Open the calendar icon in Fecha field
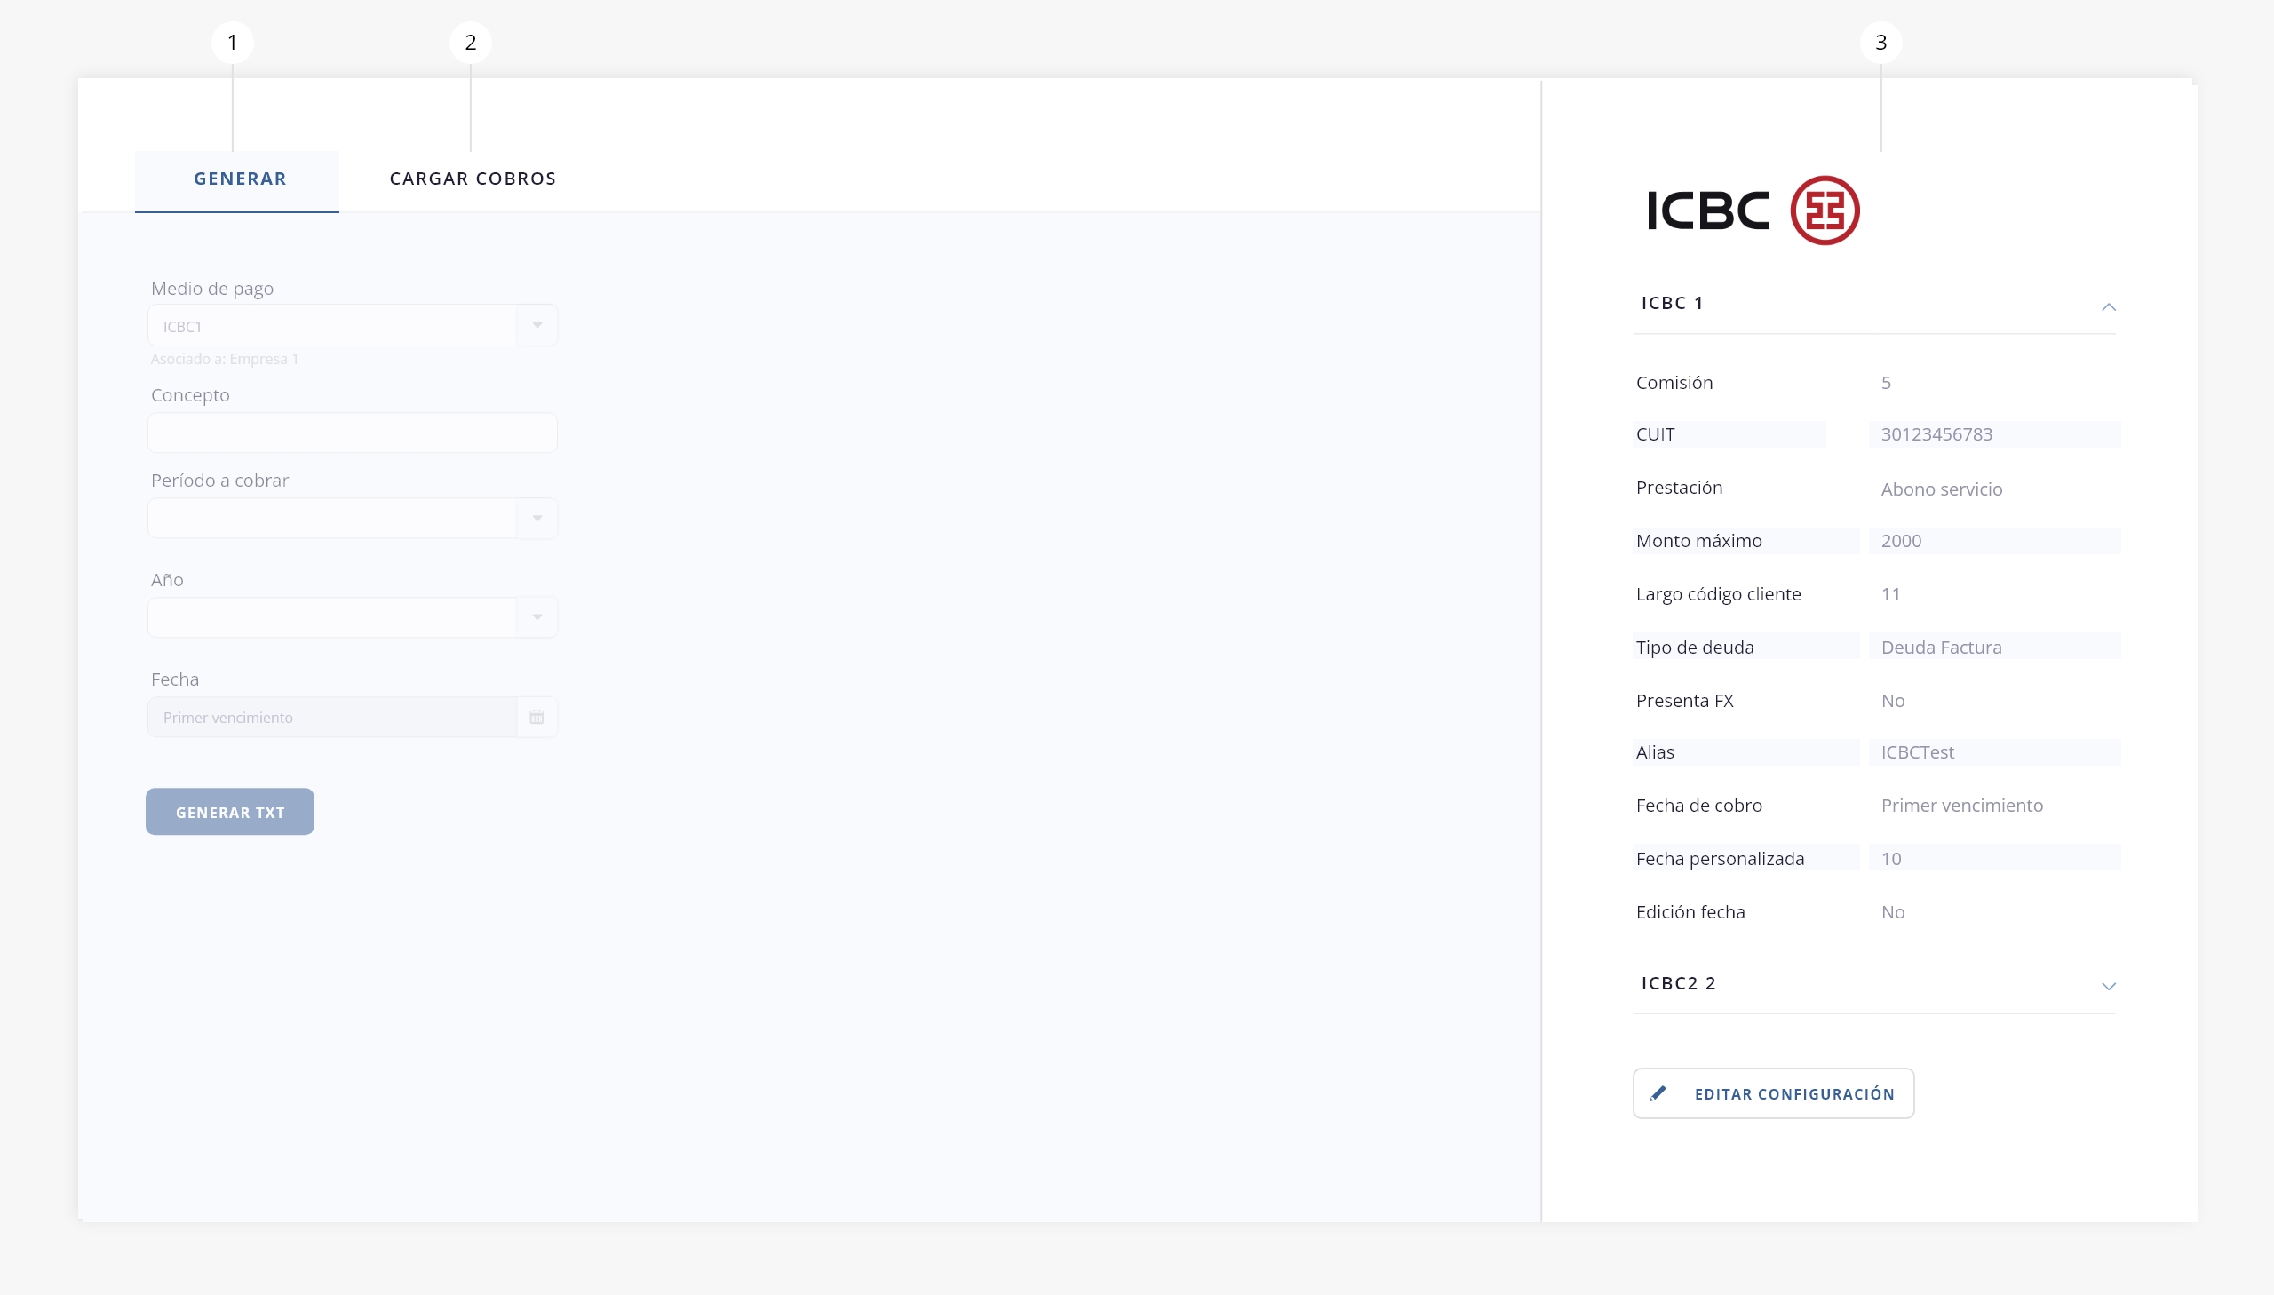Image resolution: width=2274 pixels, height=1295 pixels. tap(537, 718)
